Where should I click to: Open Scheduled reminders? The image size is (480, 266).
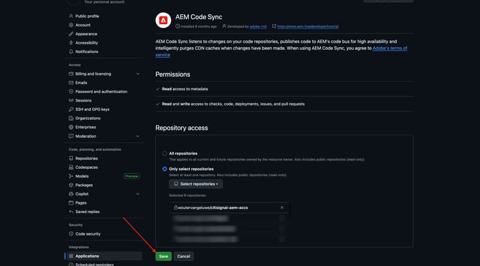click(94, 265)
